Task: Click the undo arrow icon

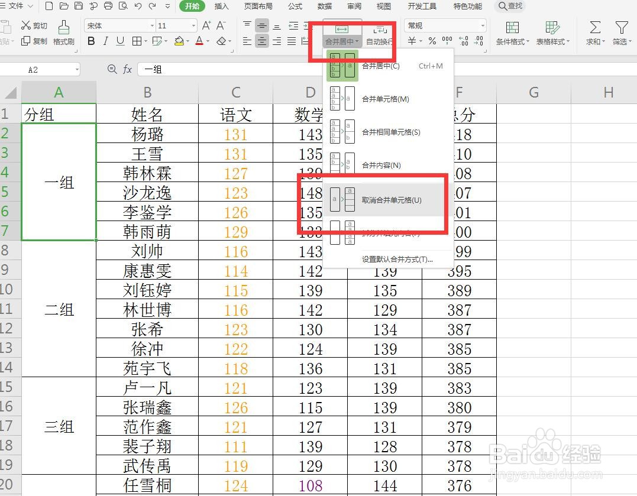Action: point(138,6)
